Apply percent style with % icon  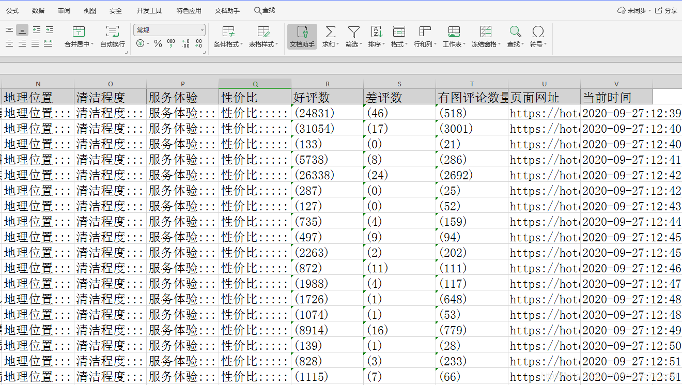point(158,43)
